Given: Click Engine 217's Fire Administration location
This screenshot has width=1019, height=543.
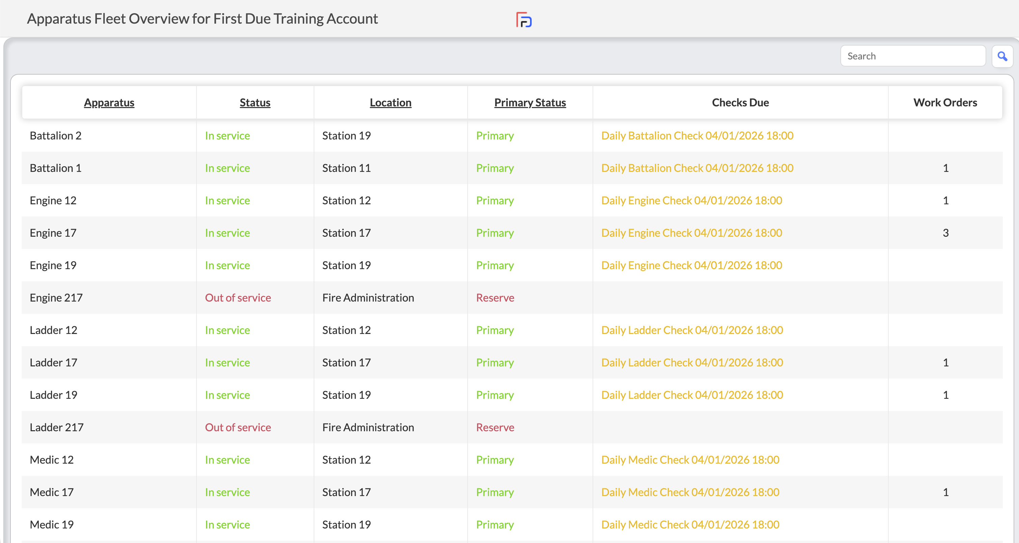Looking at the screenshot, I should point(368,298).
